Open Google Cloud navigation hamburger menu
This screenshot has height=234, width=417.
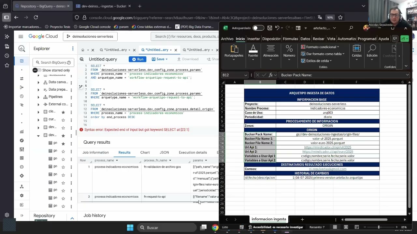coord(21,36)
